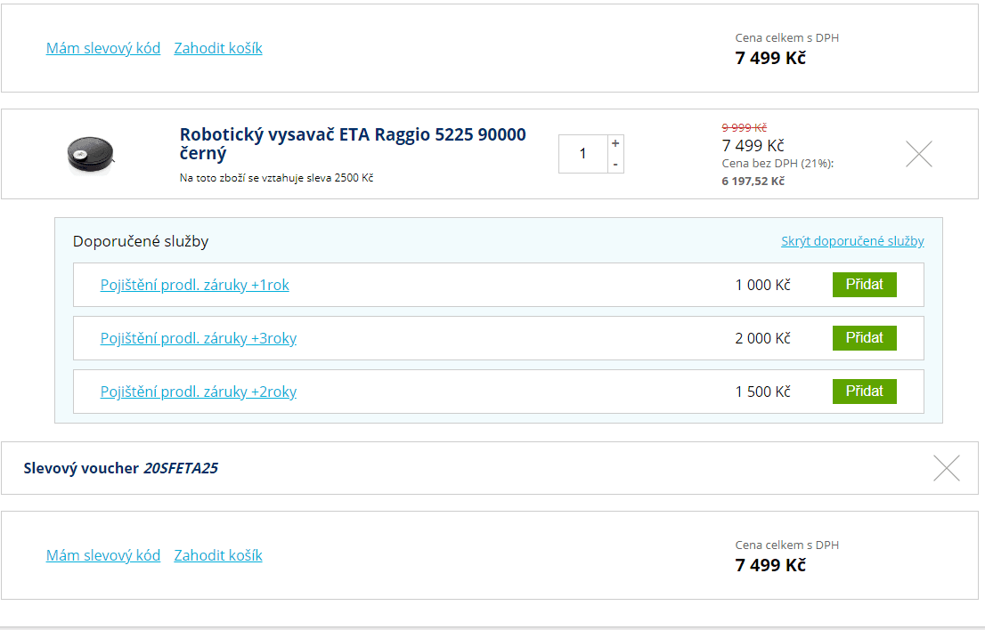Click bottom 'Zahodit košík' link

pos(218,555)
